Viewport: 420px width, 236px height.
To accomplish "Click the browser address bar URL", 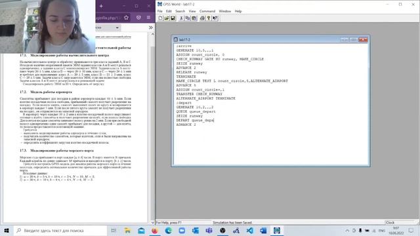I will click(108, 18).
